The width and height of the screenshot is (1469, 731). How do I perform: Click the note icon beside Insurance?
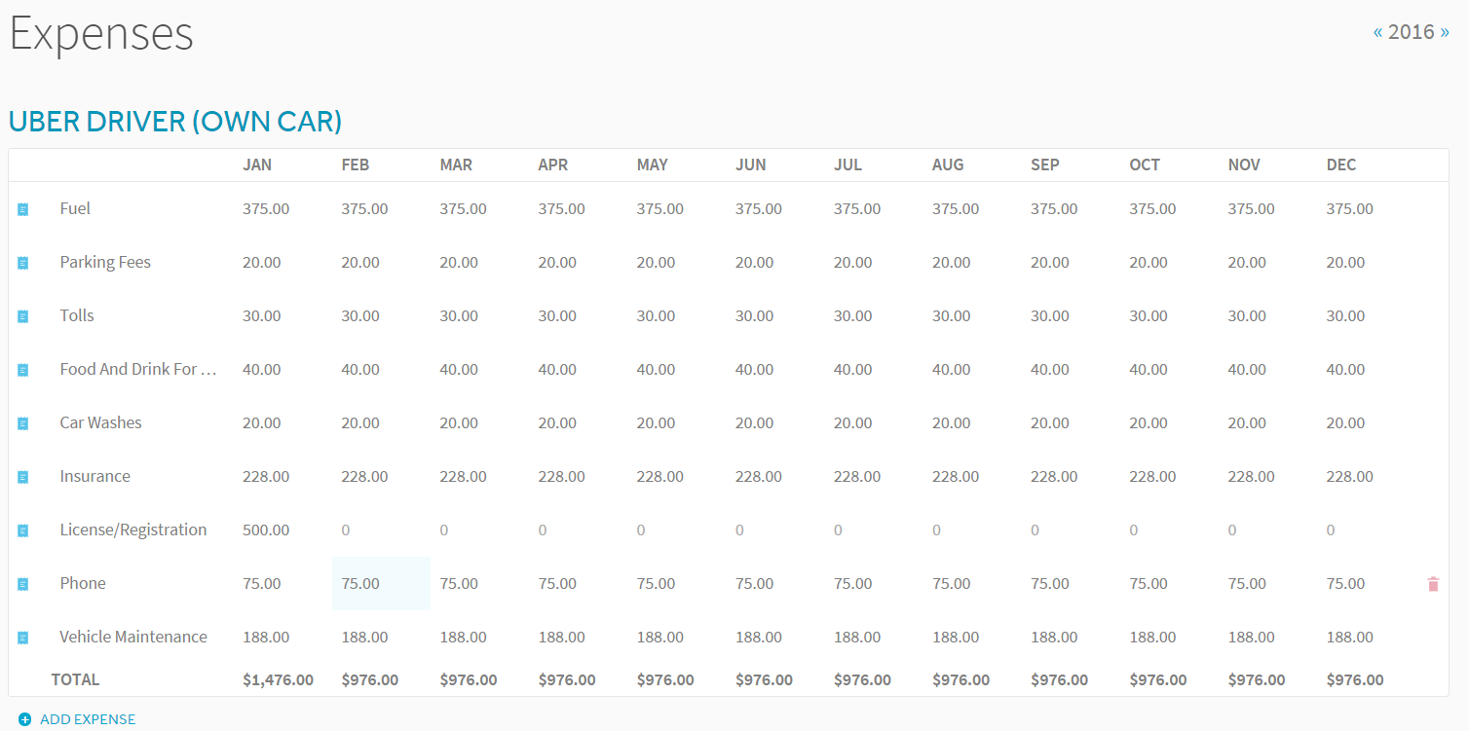pyautogui.click(x=23, y=477)
